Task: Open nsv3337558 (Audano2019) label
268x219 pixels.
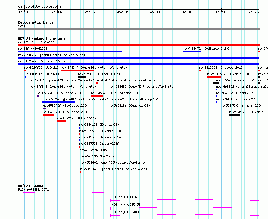Action: 100,144
